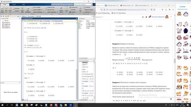Screen dimensions: 191x107
Task: Select the STICKERS tab
Action: point(182,7)
